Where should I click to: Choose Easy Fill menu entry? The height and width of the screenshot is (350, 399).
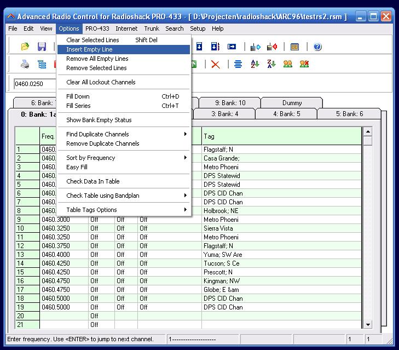(x=124, y=167)
